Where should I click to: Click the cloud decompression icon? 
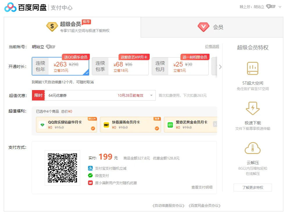pyautogui.click(x=253, y=148)
